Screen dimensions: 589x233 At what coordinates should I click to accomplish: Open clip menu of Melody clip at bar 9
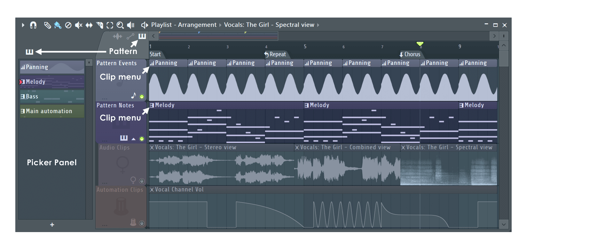tap(462, 105)
